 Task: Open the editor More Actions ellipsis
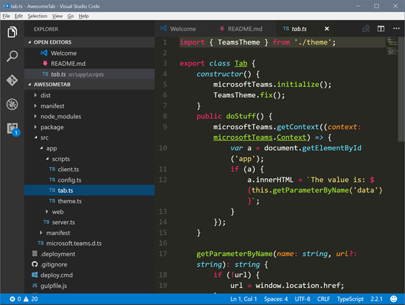point(396,28)
